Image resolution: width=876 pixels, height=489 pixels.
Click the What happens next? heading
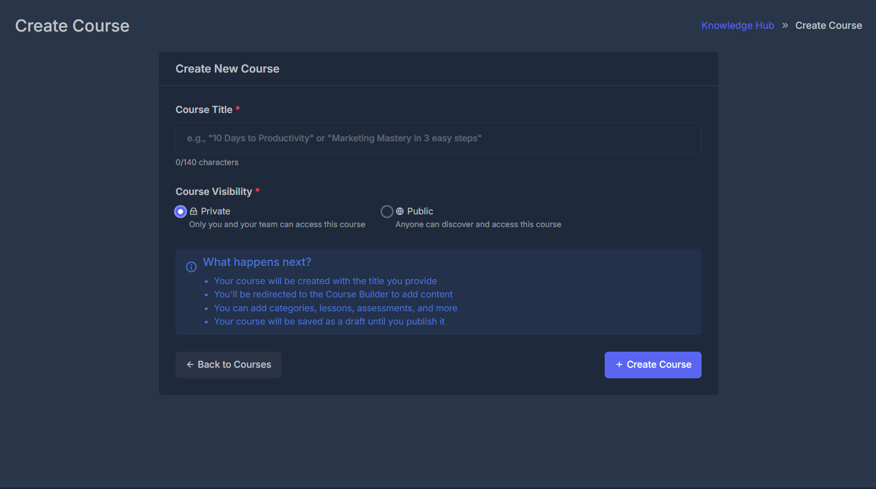[257, 262]
